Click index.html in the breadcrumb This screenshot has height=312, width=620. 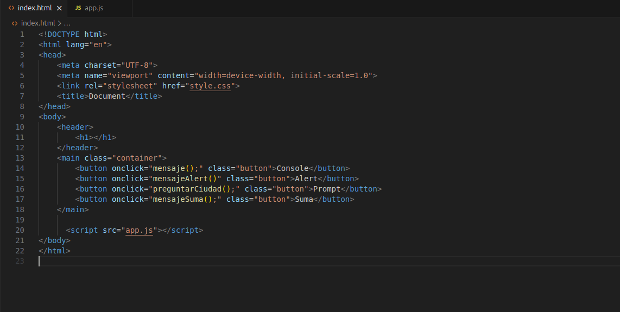click(38, 23)
